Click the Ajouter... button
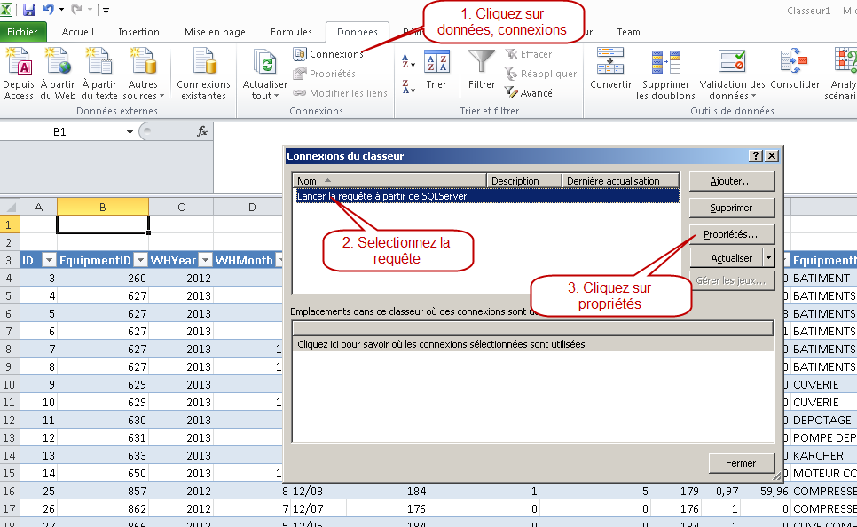Image resolution: width=857 pixels, height=527 pixels. point(732,181)
